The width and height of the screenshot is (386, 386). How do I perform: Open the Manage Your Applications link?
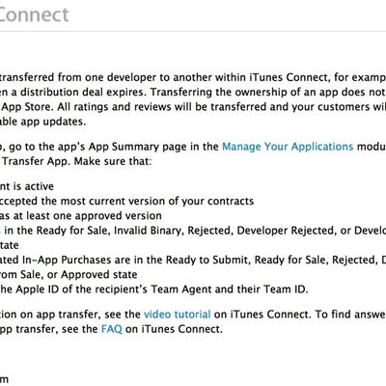[288, 147]
